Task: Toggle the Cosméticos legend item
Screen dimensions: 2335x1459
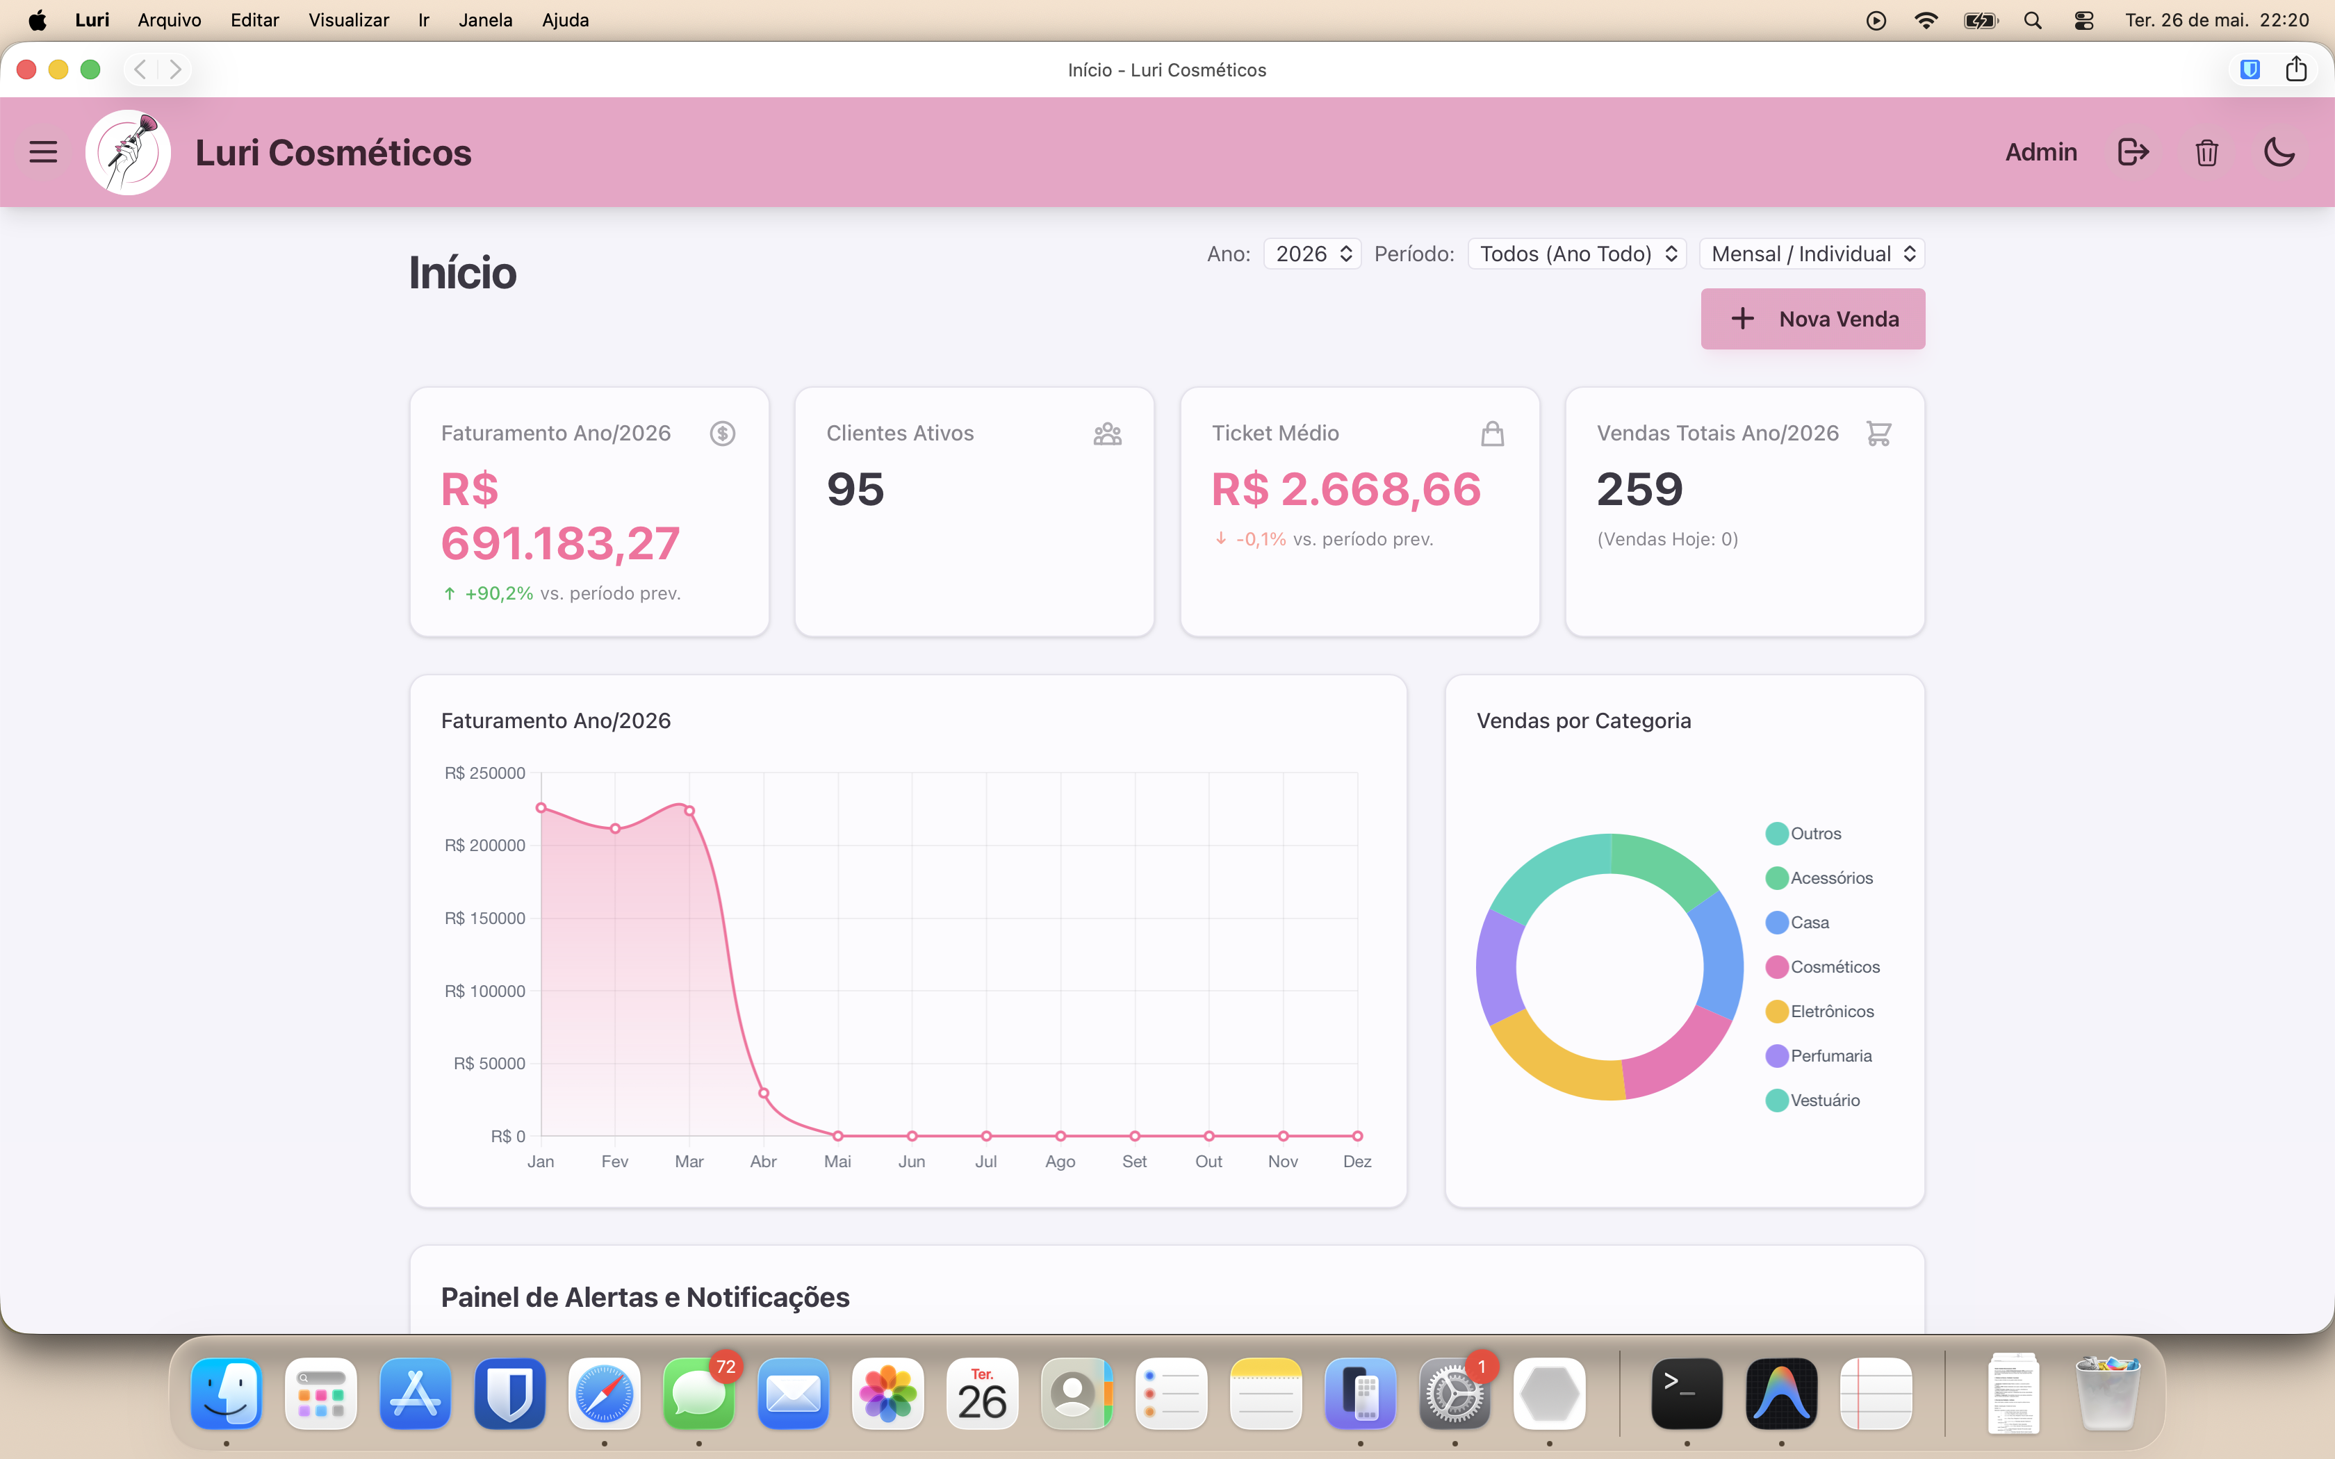Action: pos(1823,967)
